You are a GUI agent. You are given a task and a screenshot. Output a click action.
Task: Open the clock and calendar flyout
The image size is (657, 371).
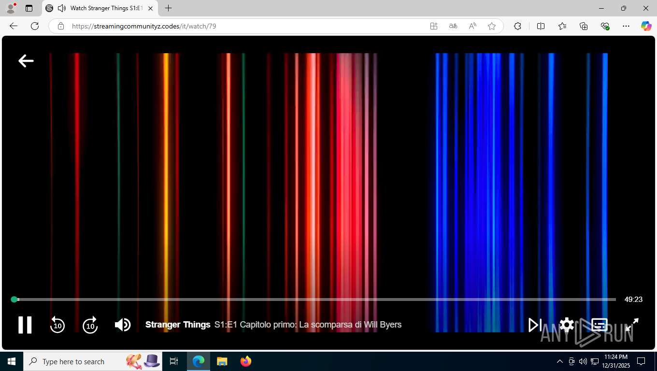616,361
